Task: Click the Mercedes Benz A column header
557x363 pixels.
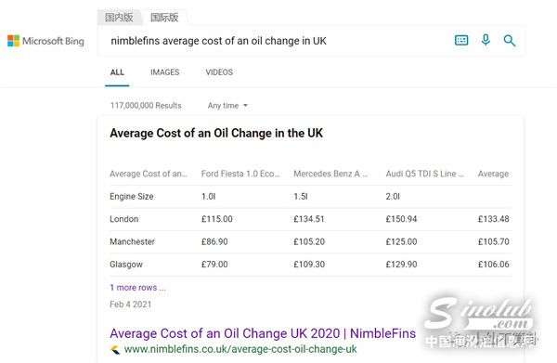Action: (330, 174)
